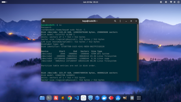
Task: Click 'Disk model: Colorful SL300' line
Action: 58,35
